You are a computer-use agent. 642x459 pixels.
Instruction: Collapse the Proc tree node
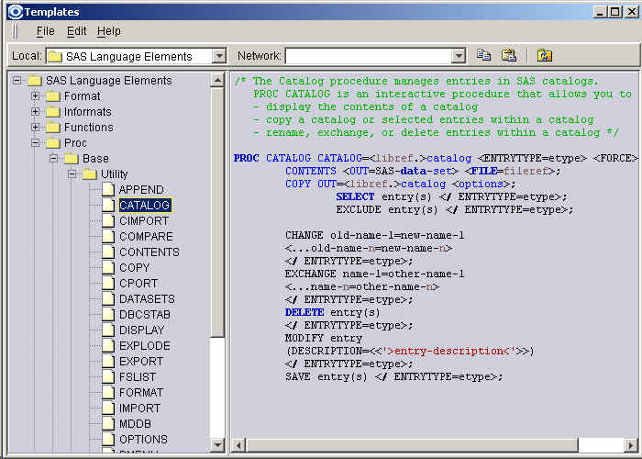click(35, 142)
